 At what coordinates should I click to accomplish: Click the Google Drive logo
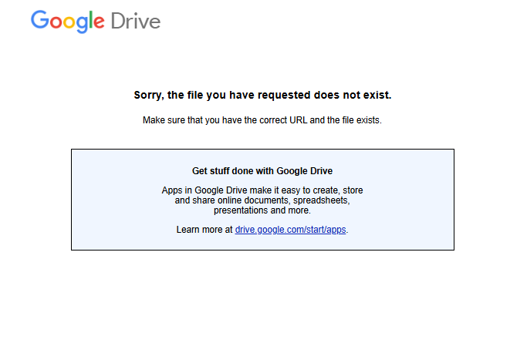pos(95,21)
